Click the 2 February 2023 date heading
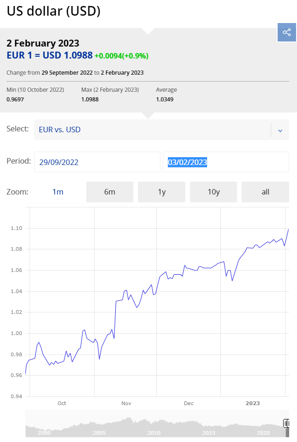 43,43
